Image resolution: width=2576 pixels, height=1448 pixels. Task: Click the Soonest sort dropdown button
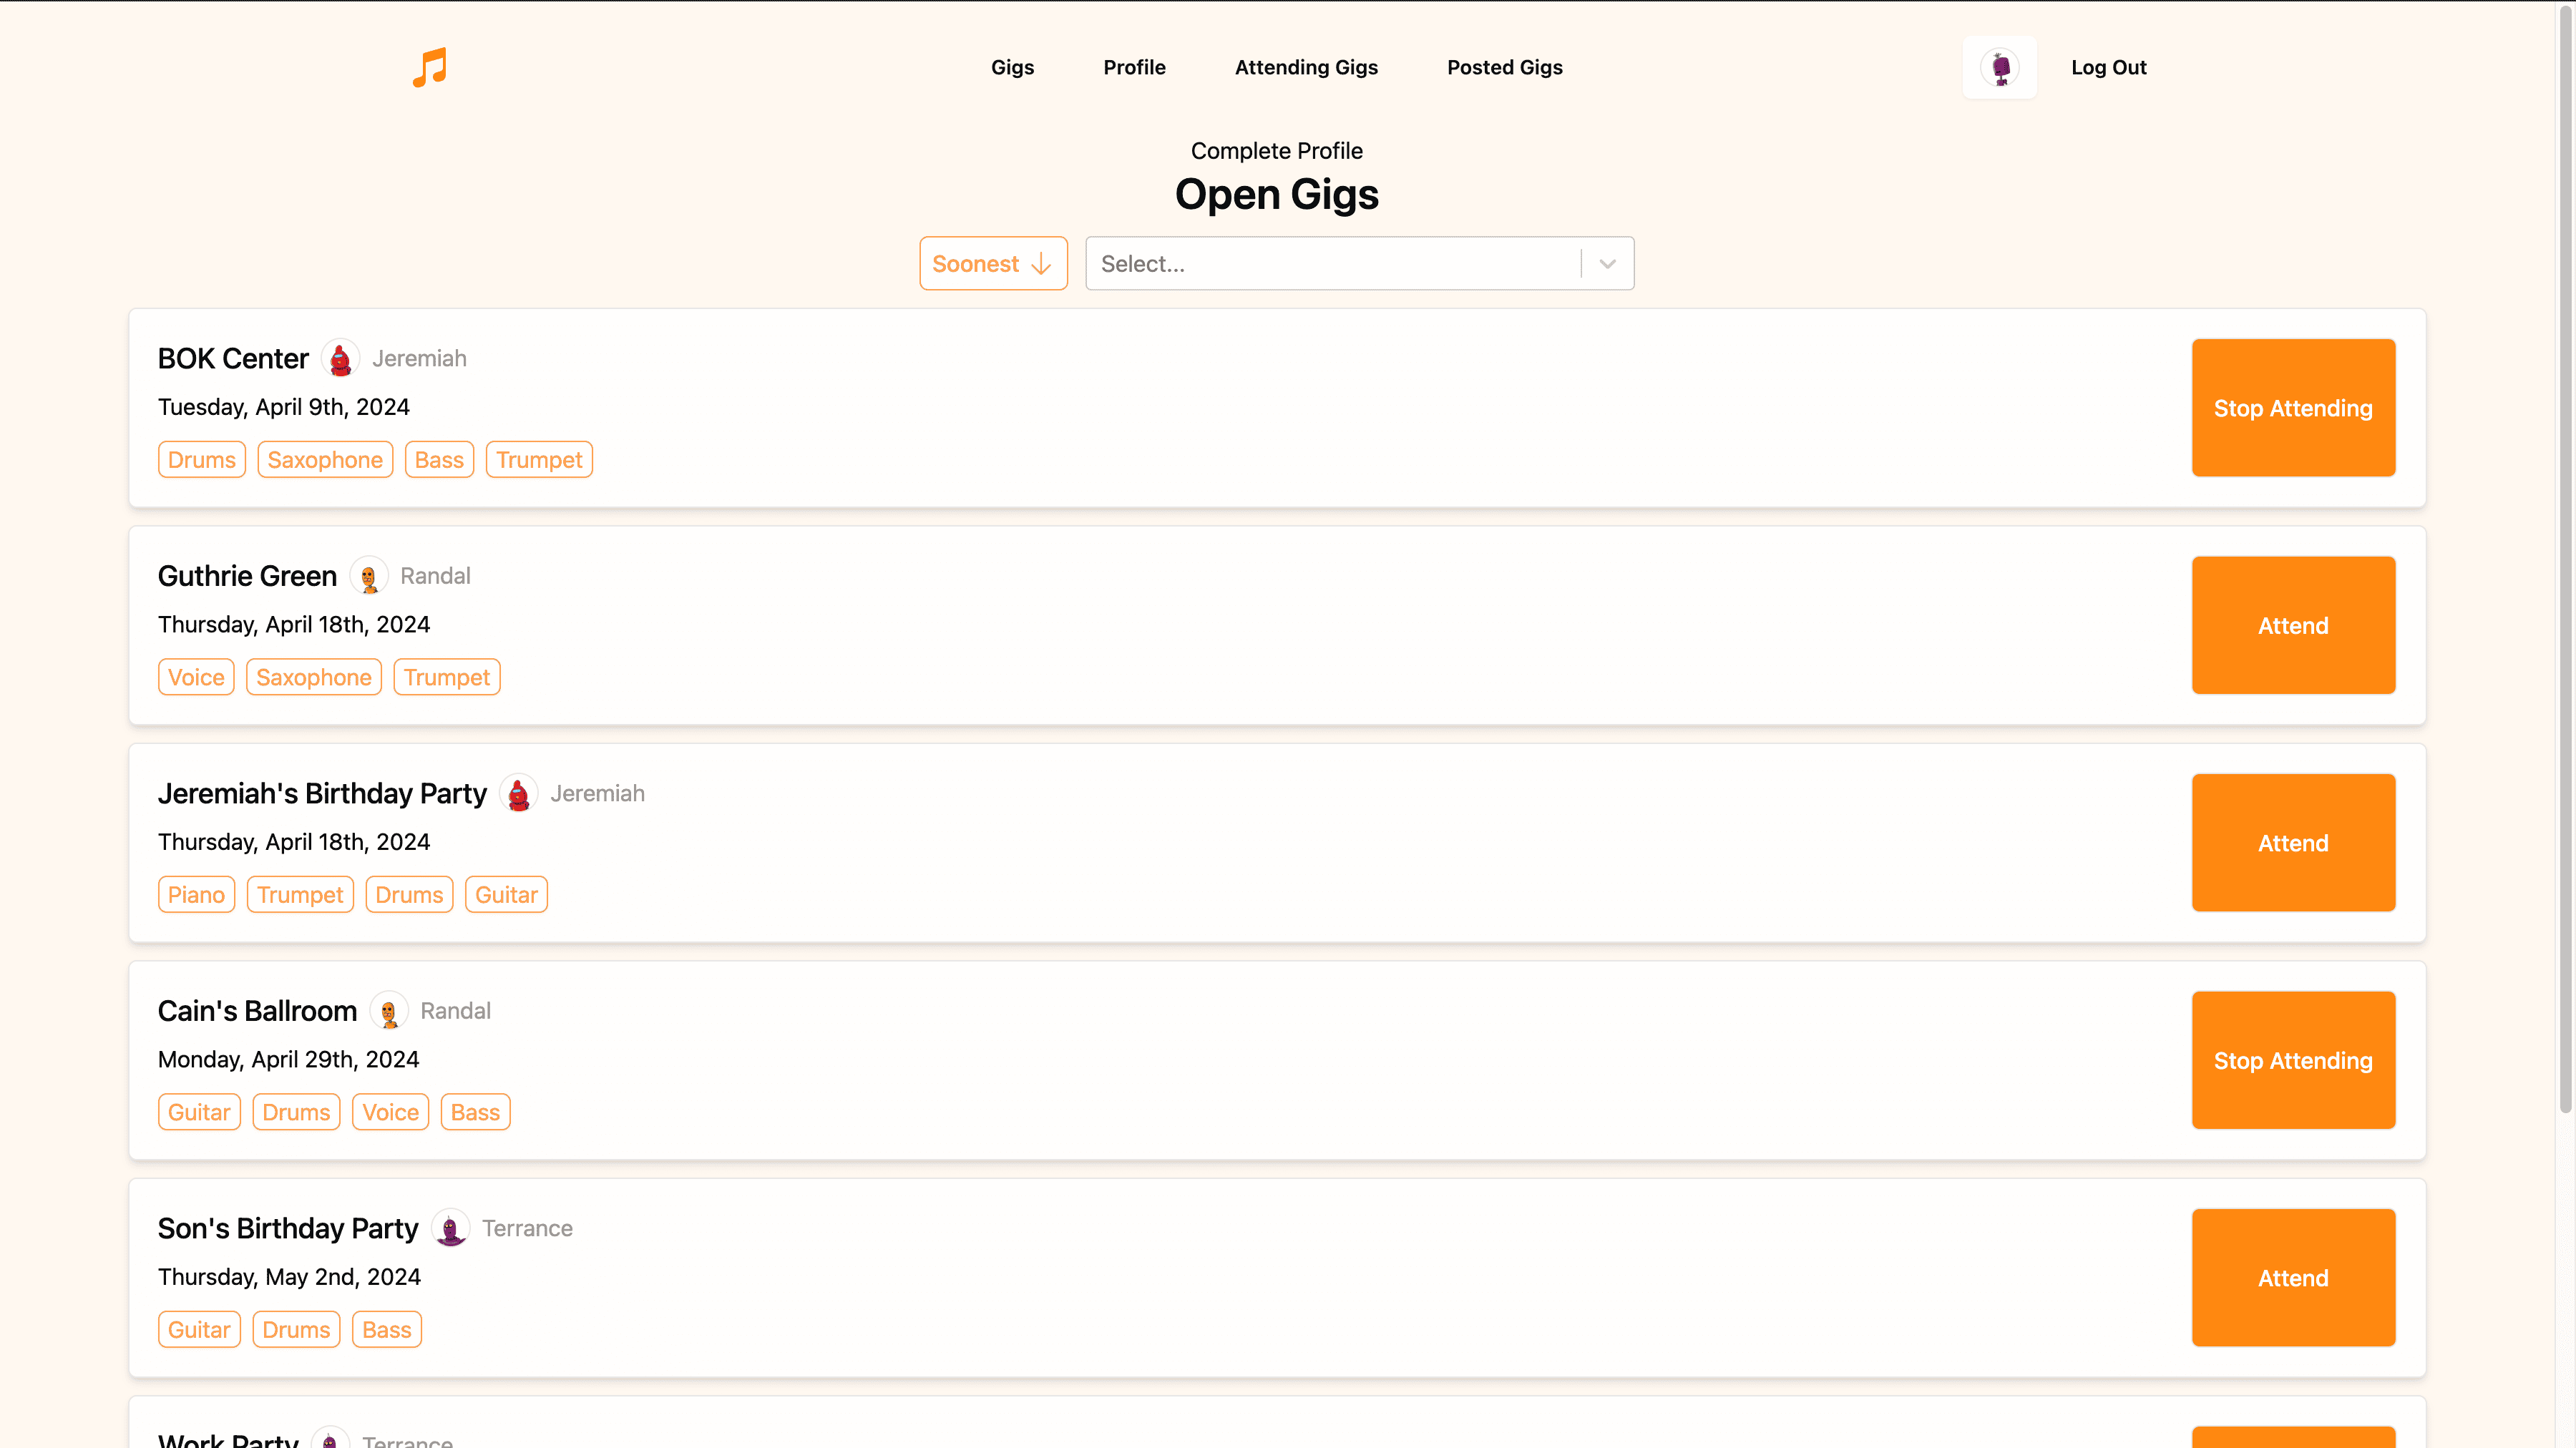[x=992, y=263]
